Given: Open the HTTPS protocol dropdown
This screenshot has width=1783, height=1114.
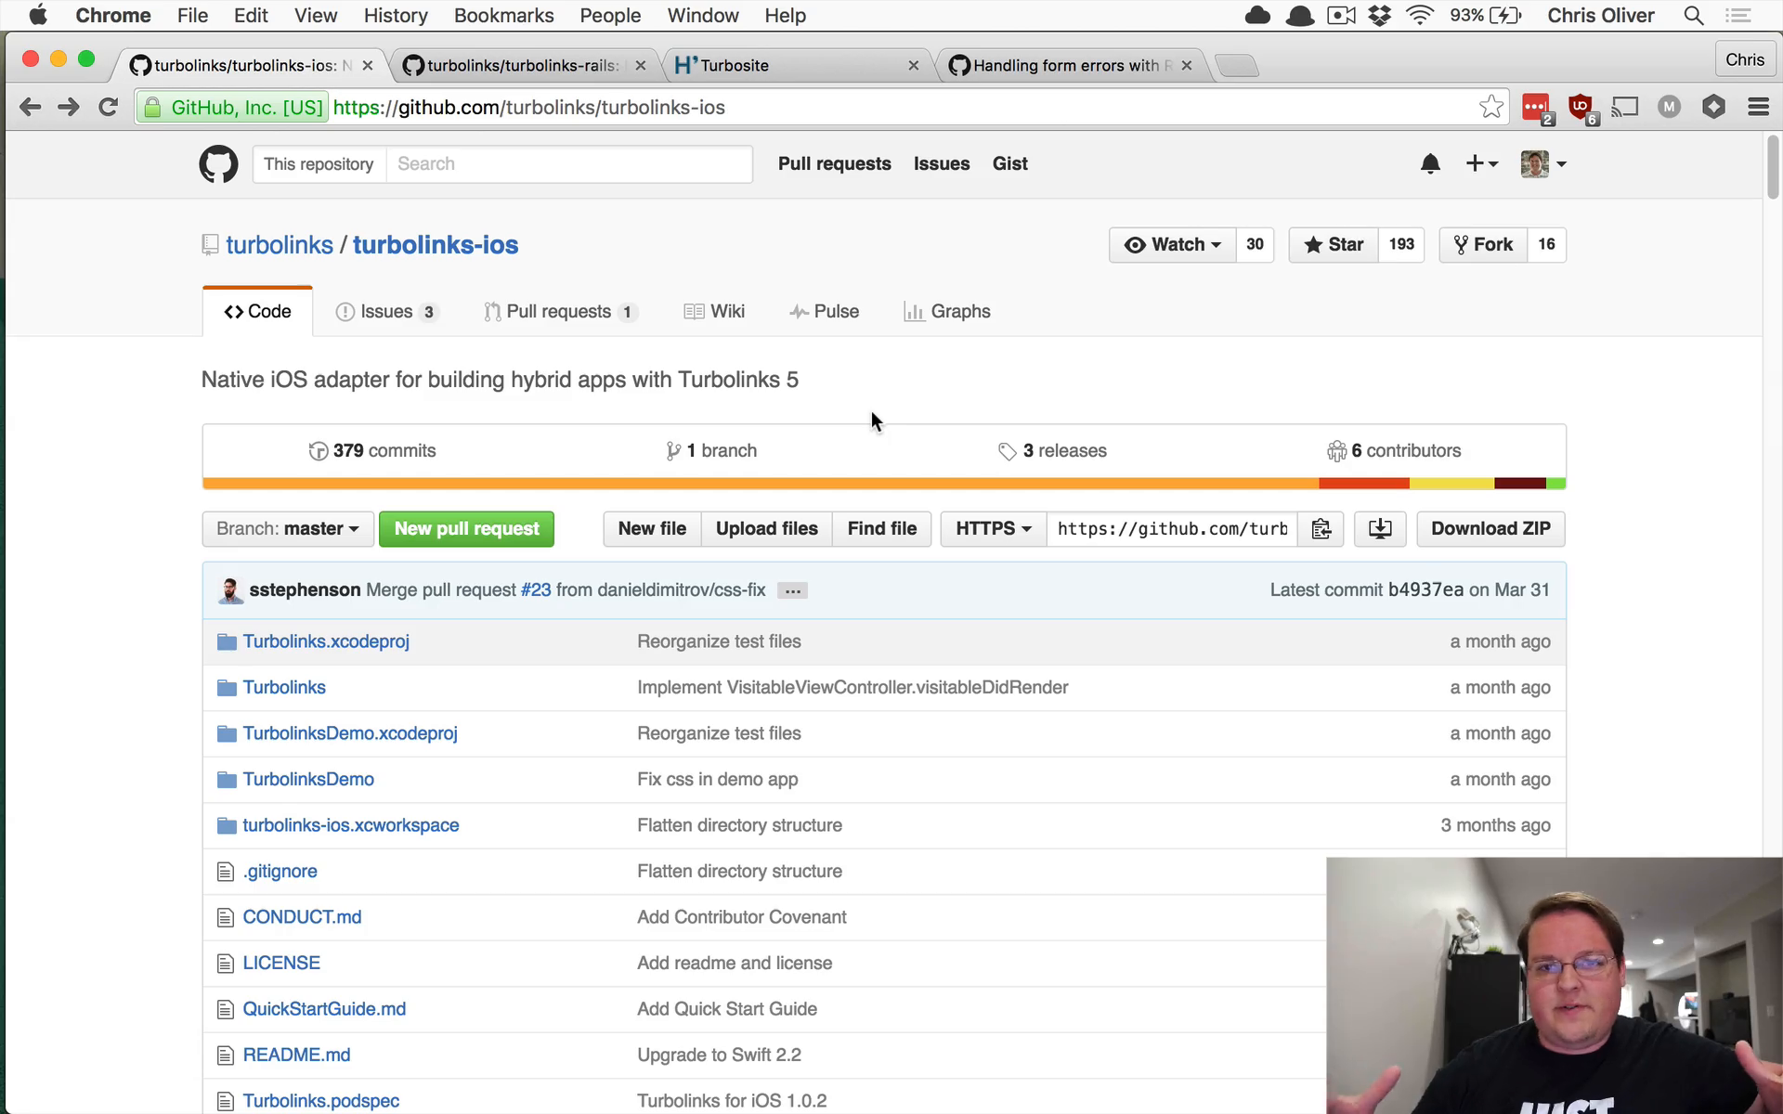Looking at the screenshot, I should pyautogui.click(x=994, y=529).
